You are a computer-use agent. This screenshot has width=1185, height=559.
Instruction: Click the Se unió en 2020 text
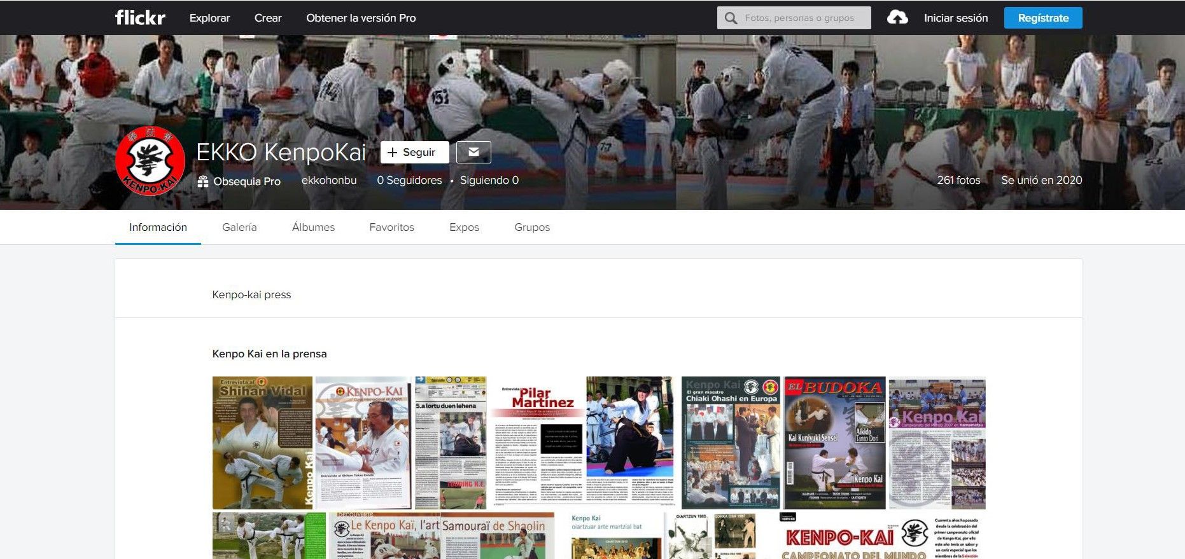1041,180
